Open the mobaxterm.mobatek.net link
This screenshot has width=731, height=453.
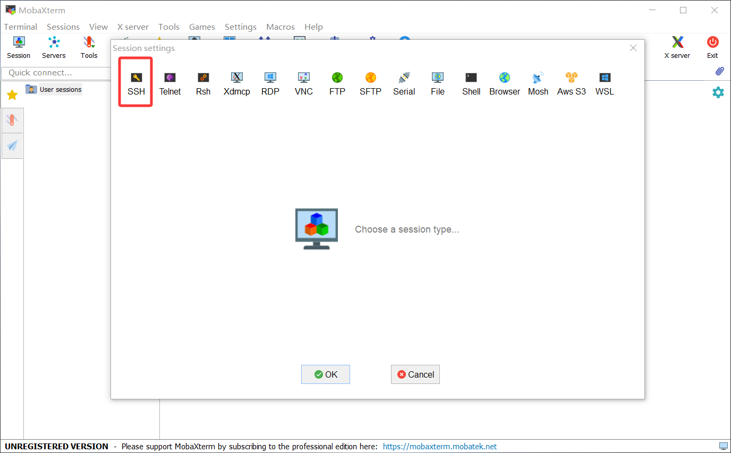[440, 447]
